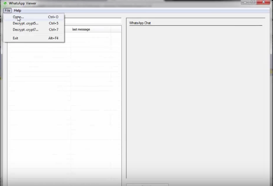Choose Open... from the File menu
Viewport: 273px width, 186px height.
(x=18, y=17)
